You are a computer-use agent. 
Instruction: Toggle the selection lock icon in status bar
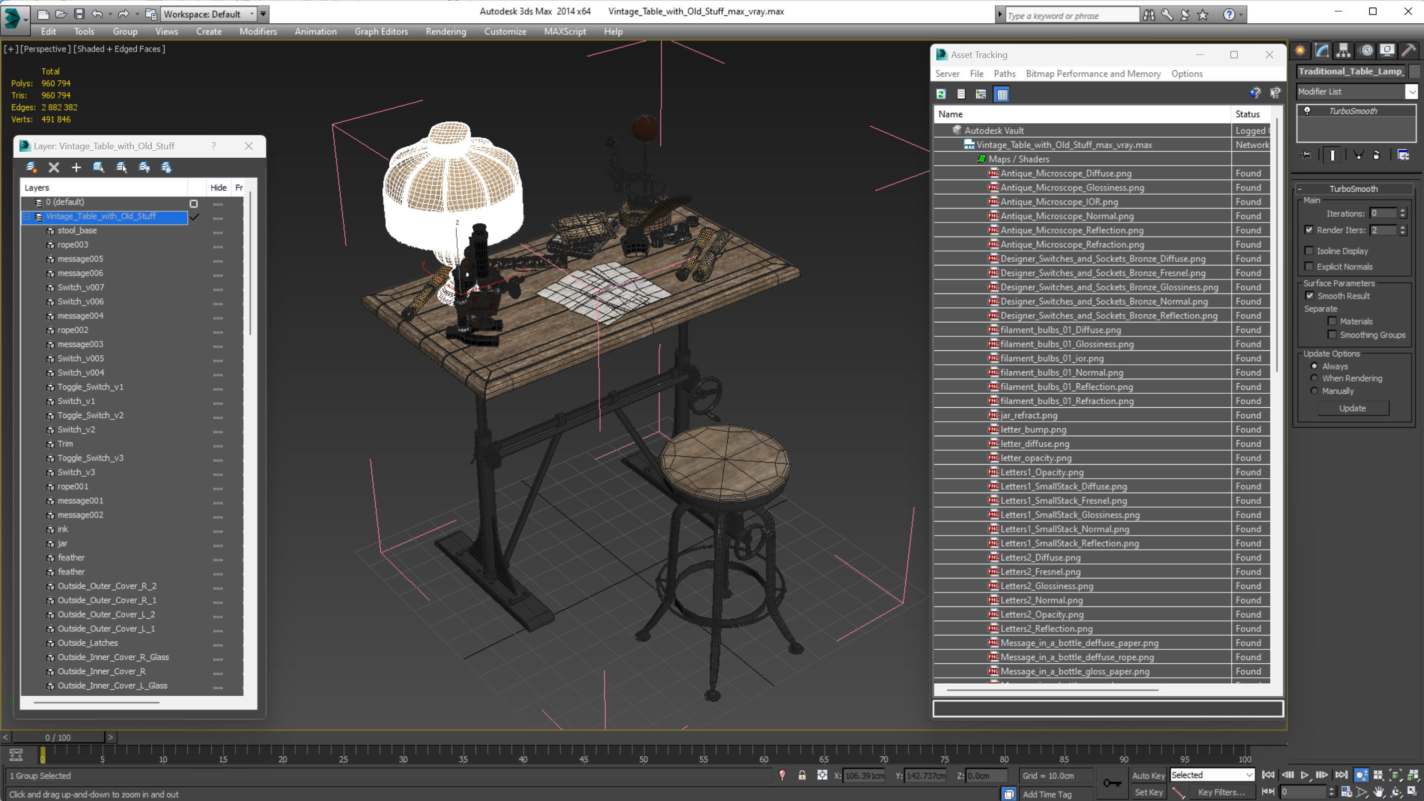tap(802, 775)
